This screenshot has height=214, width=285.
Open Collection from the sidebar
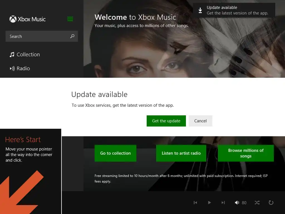pos(25,54)
